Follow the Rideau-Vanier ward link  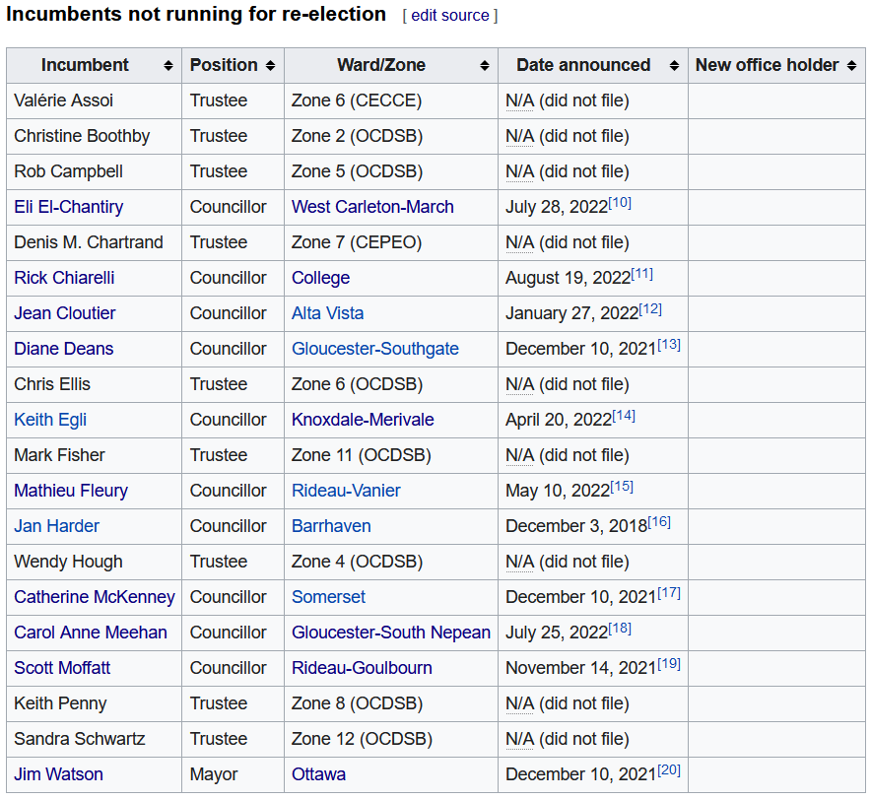click(346, 491)
